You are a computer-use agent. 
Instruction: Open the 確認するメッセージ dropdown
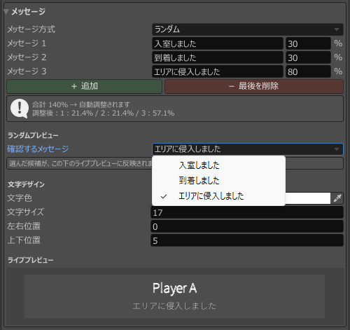[x=248, y=149]
